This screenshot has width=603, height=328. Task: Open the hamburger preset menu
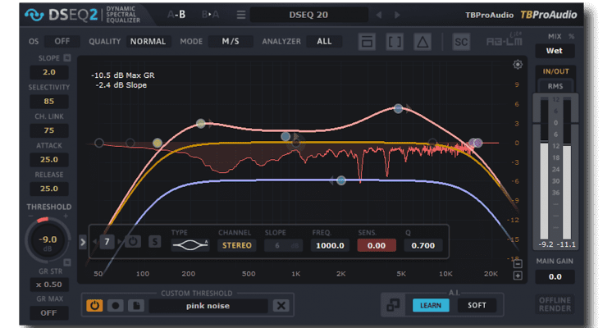pos(241,15)
